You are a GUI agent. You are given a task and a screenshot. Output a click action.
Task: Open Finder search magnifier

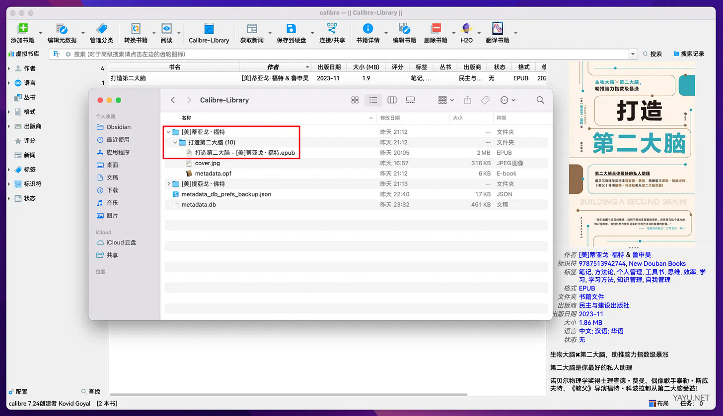[x=540, y=100]
